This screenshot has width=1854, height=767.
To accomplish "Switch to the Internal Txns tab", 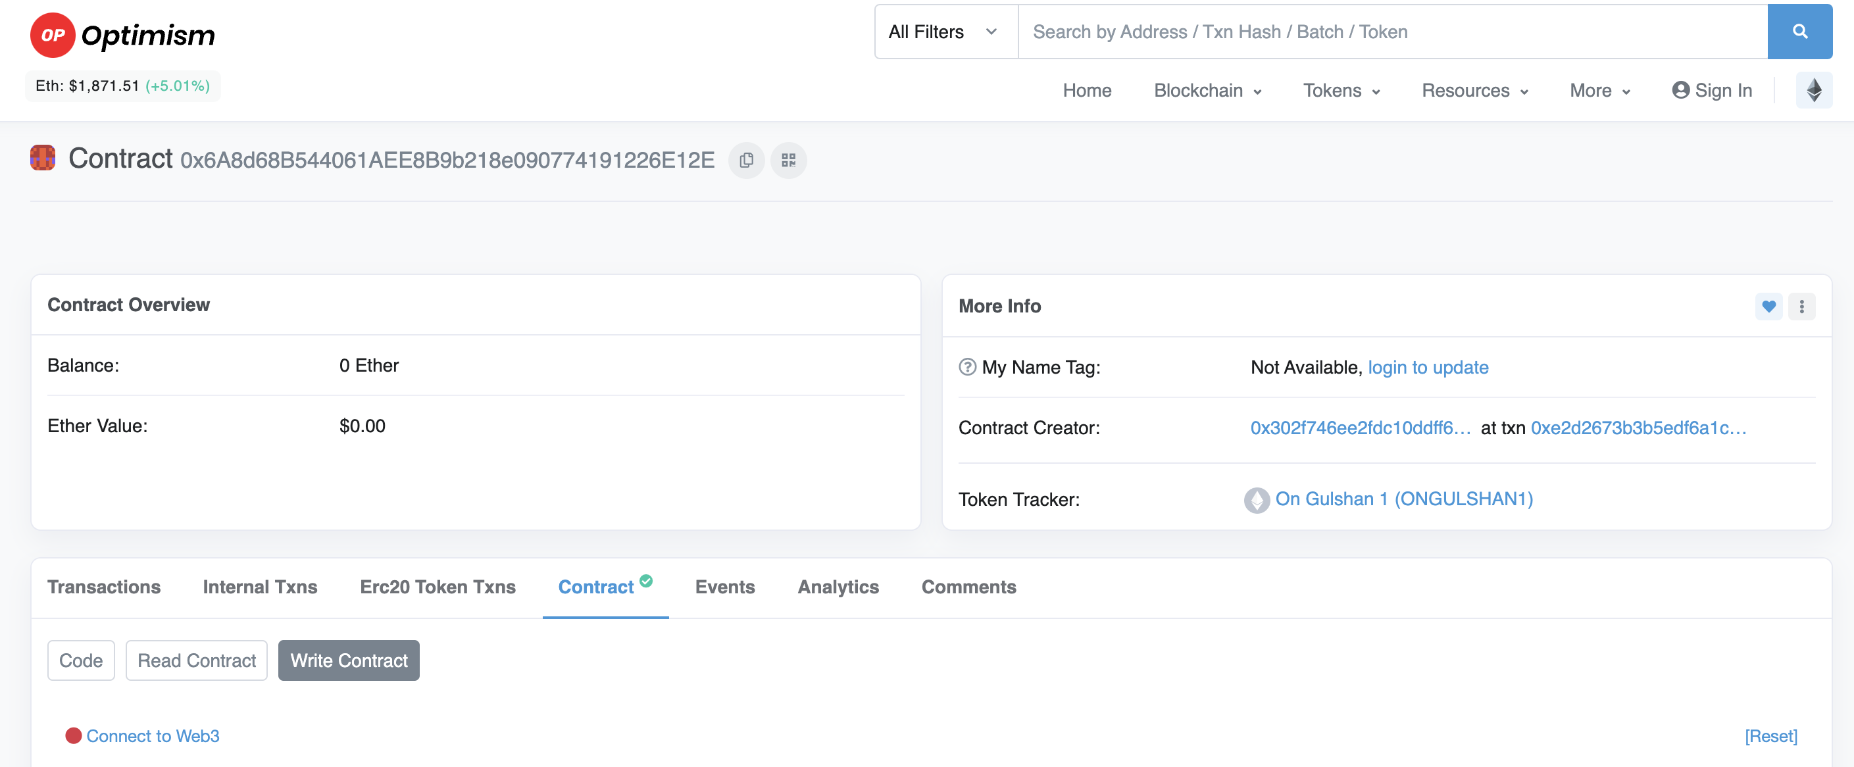I will (x=260, y=587).
